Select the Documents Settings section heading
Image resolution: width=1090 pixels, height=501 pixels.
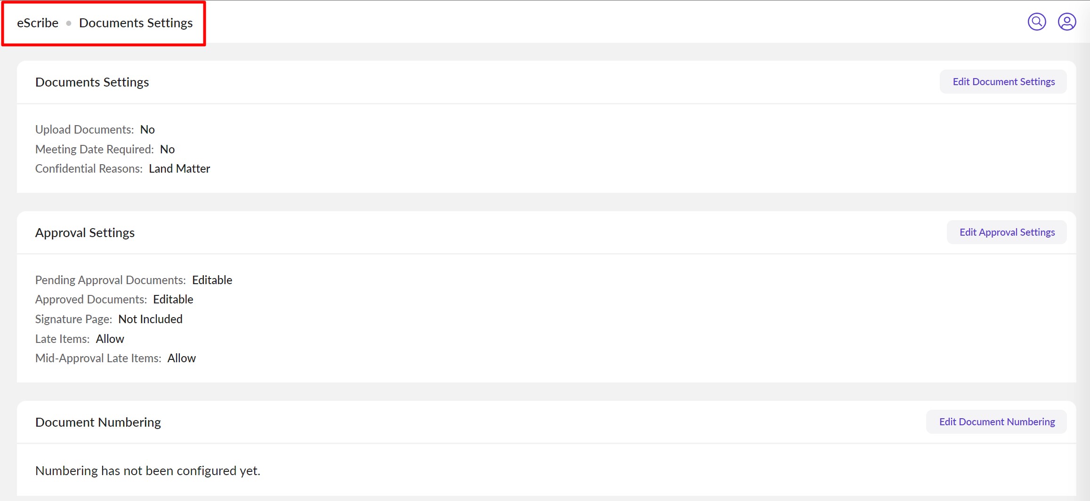92,81
